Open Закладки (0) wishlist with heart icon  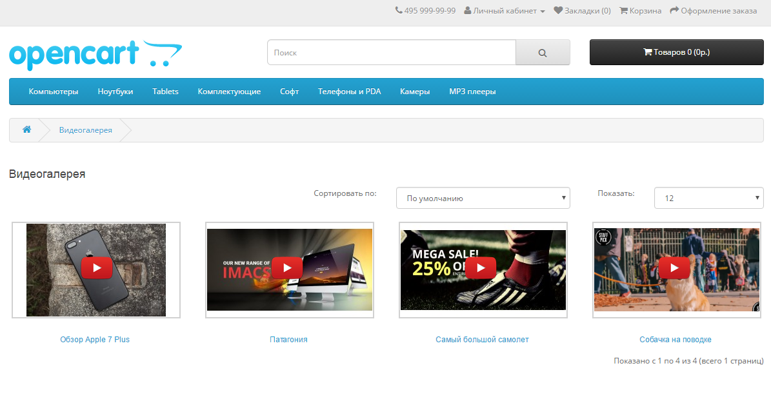(x=582, y=11)
